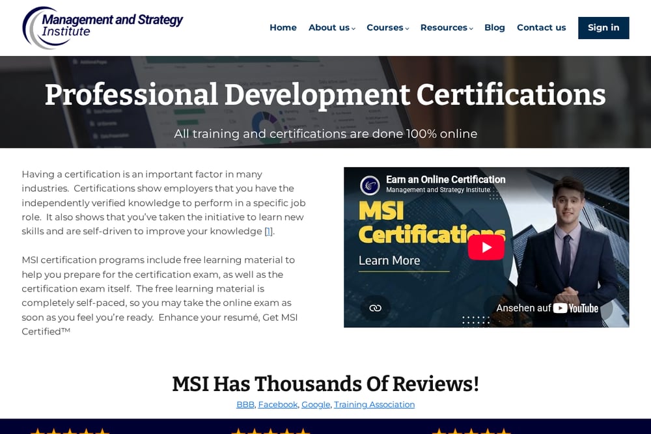This screenshot has height=434, width=651.
Task: Click the '100% online' subtitle text
Action: pos(441,133)
